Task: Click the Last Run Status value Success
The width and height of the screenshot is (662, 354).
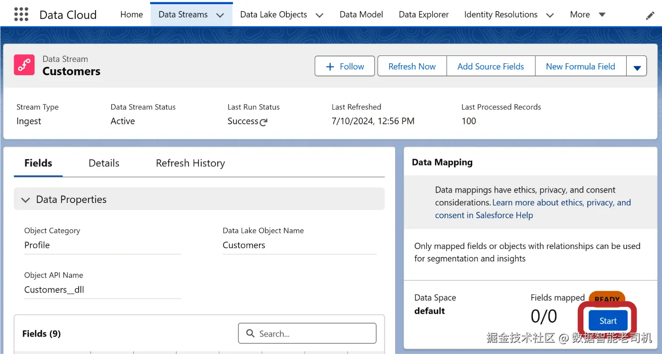Action: 243,121
